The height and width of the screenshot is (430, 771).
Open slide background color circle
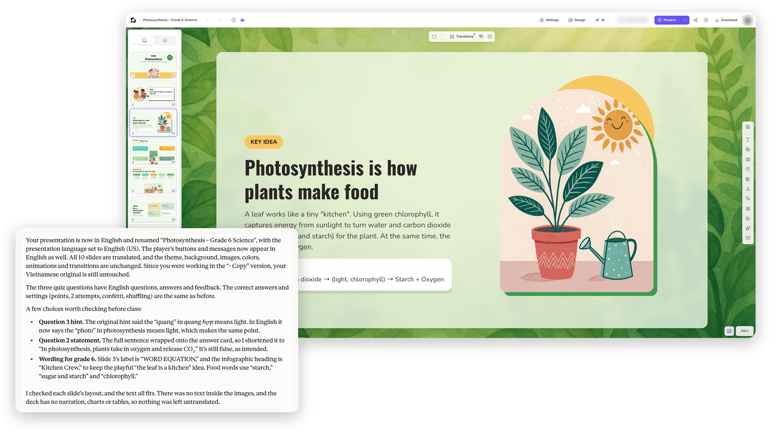pyautogui.click(x=443, y=37)
